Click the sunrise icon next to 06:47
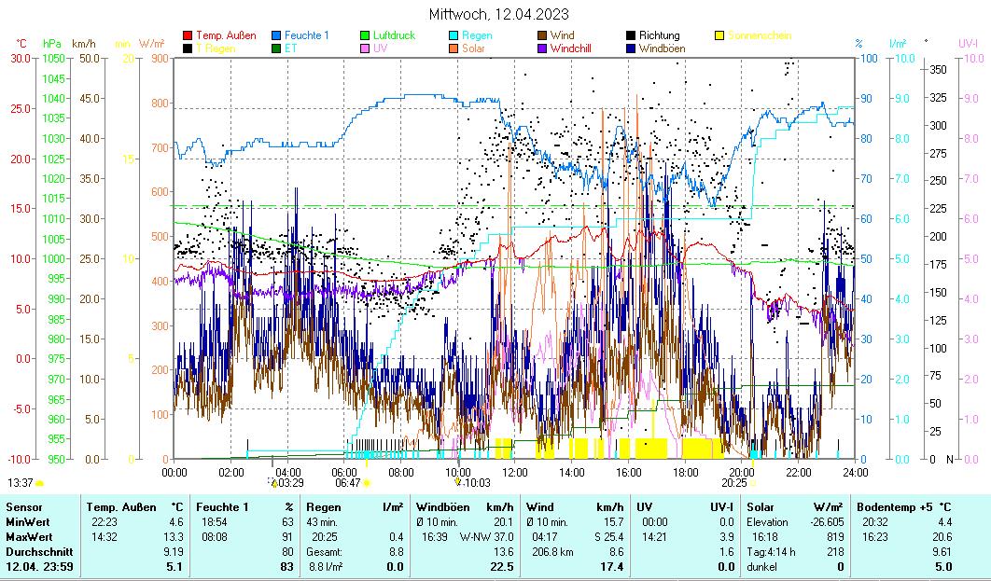Image resolution: width=991 pixels, height=581 pixels. (x=368, y=483)
